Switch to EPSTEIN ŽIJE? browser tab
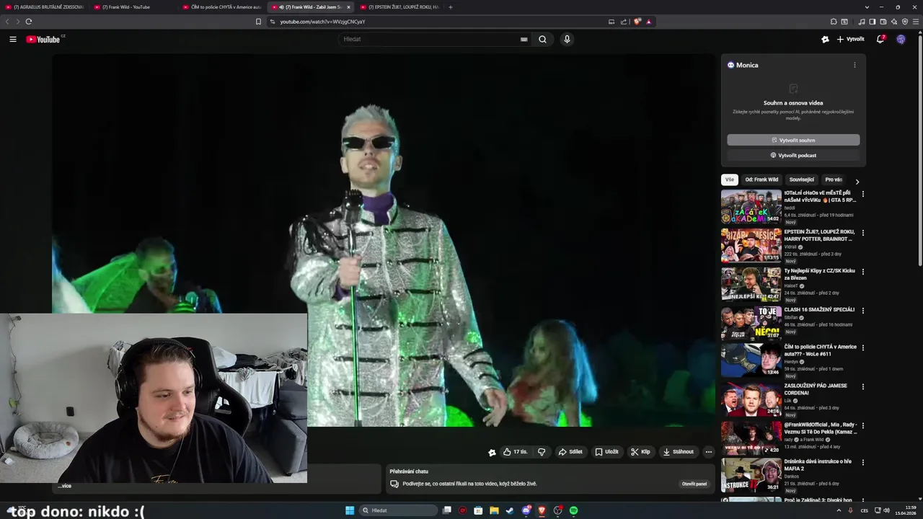Image resolution: width=923 pixels, height=519 pixels. pyautogui.click(x=399, y=7)
